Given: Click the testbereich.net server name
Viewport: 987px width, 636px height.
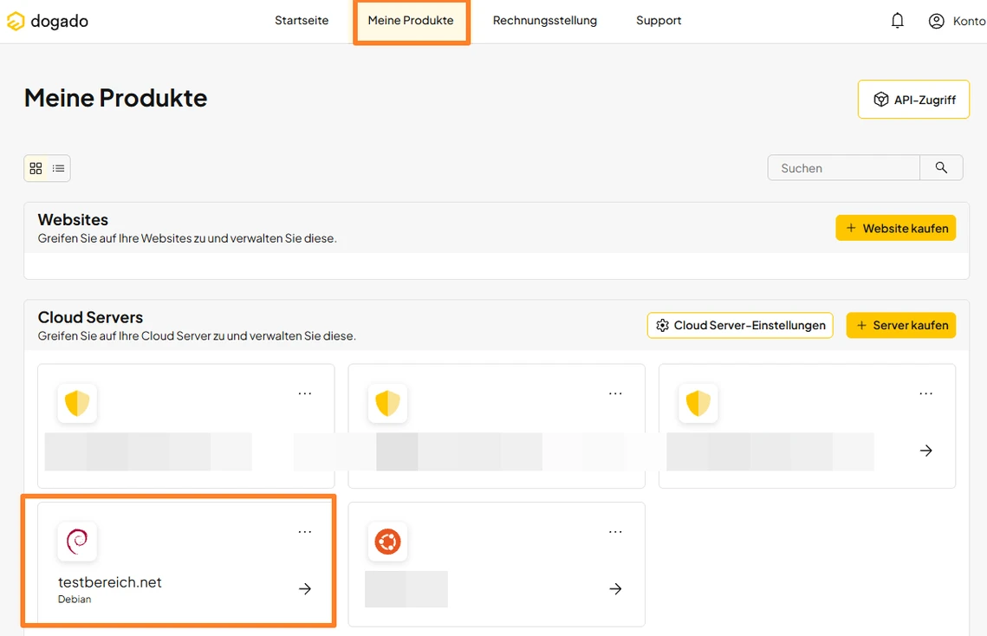Looking at the screenshot, I should point(109,582).
